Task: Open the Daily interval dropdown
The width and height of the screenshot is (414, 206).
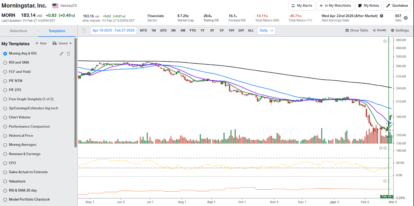Action: click(266, 30)
